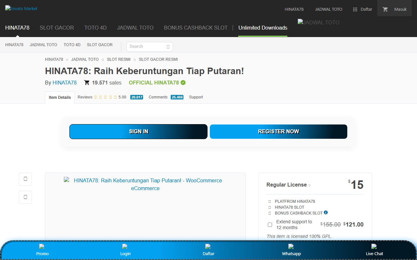Image resolution: width=417 pixels, height=260 pixels.
Task: Click the PLATFROM HINATA78 list item
Action: pos(295,201)
